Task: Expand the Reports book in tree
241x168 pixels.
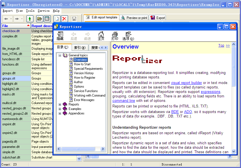Action: point(60,104)
